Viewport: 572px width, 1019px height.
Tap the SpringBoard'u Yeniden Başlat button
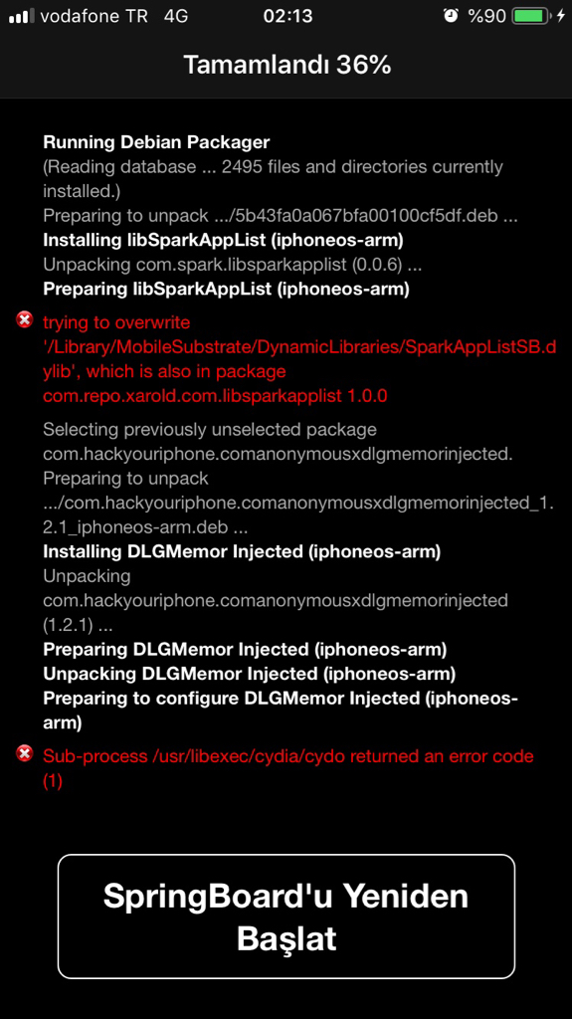click(x=286, y=916)
